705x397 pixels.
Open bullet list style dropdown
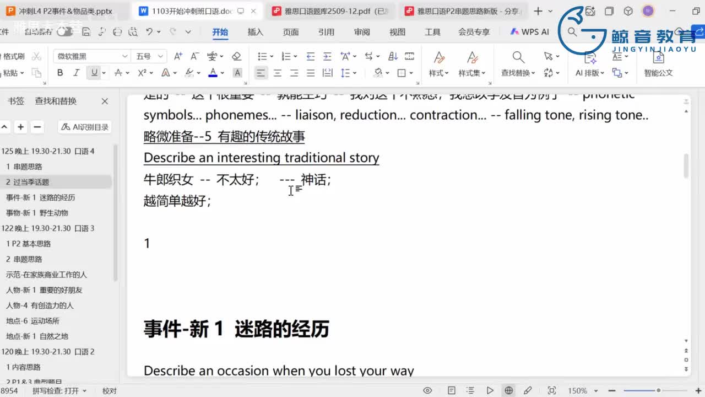[x=271, y=56]
